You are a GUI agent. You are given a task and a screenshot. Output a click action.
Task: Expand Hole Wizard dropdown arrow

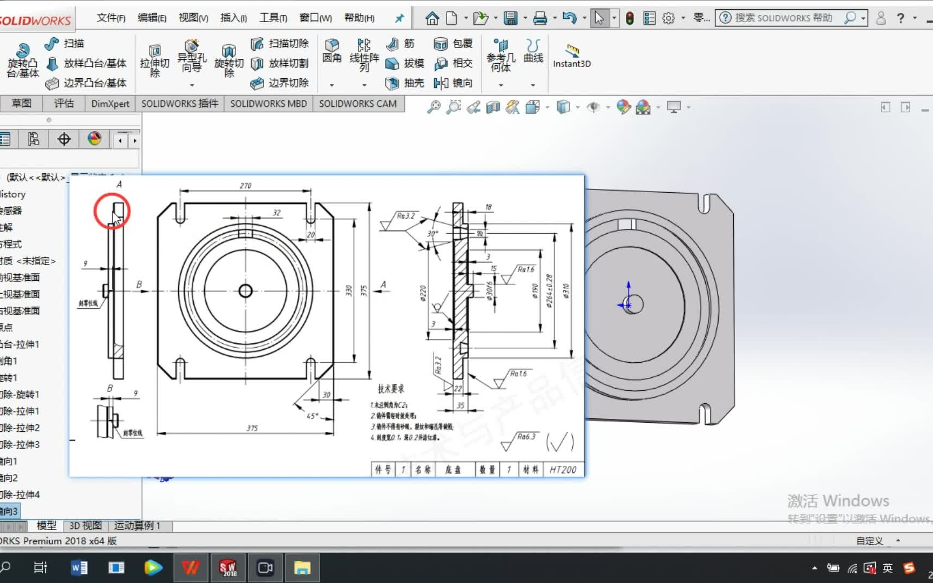click(x=192, y=85)
